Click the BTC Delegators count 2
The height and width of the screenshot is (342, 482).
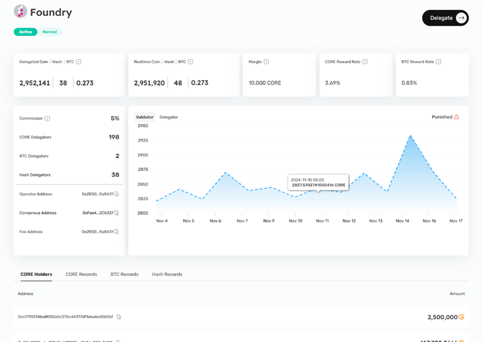(117, 156)
